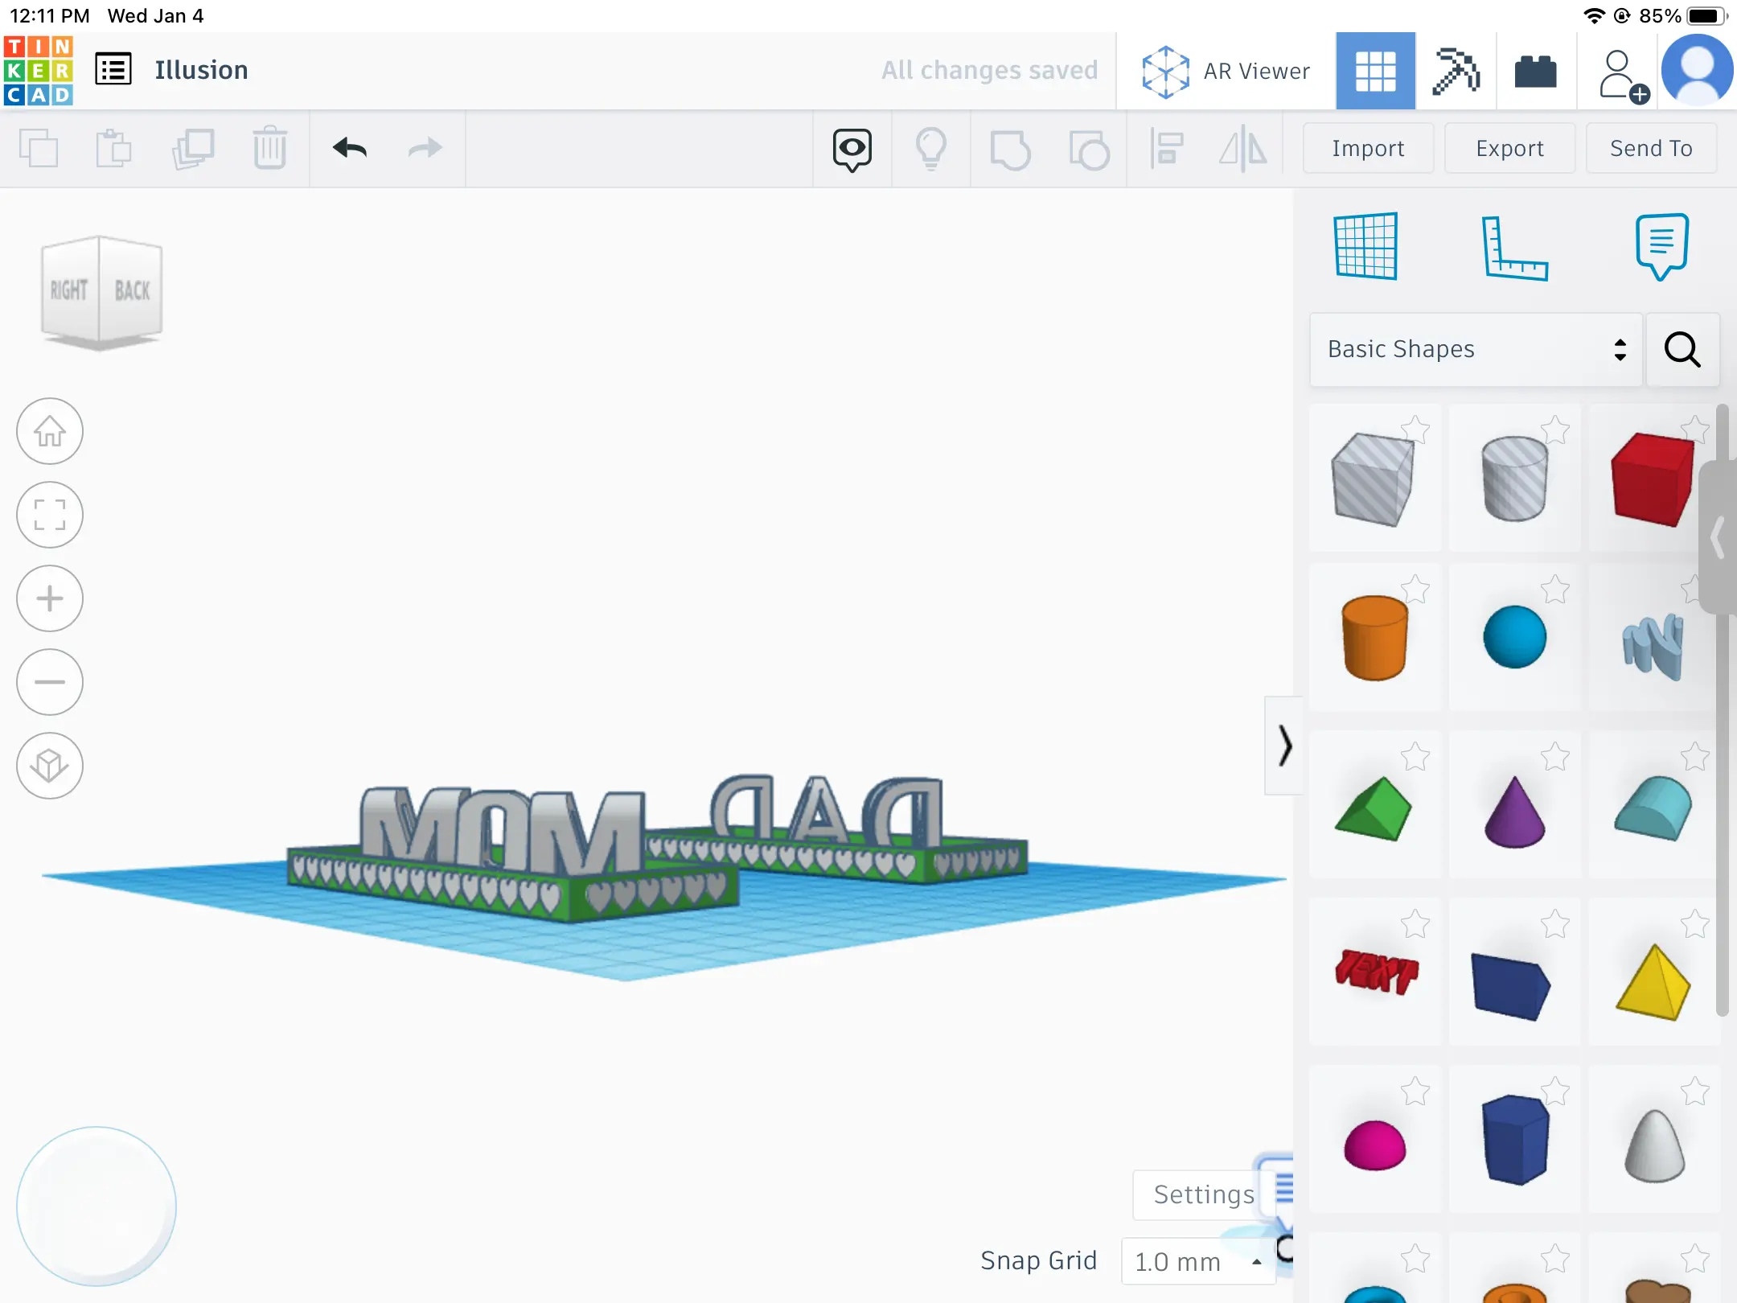The height and width of the screenshot is (1303, 1737).
Task: Select the teal Round Roof shape
Action: coord(1653,809)
